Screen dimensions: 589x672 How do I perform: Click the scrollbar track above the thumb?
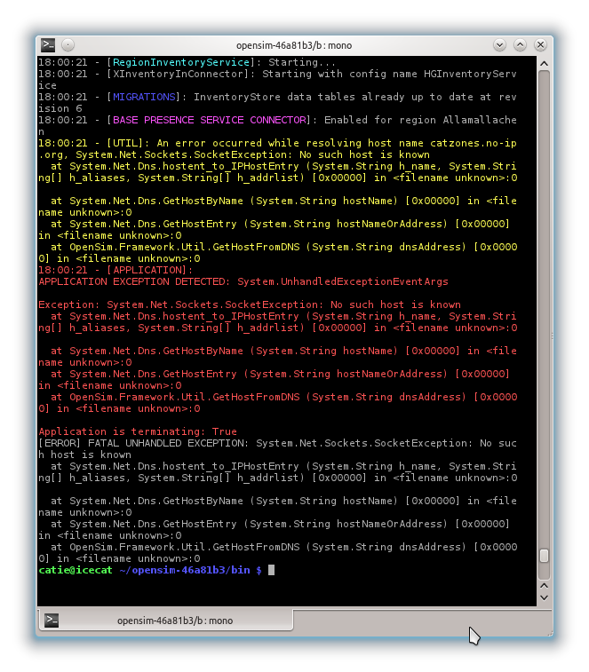[x=544, y=309]
